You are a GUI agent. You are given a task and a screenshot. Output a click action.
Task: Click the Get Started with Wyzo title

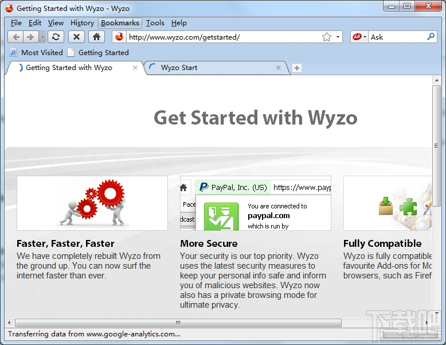256,118
